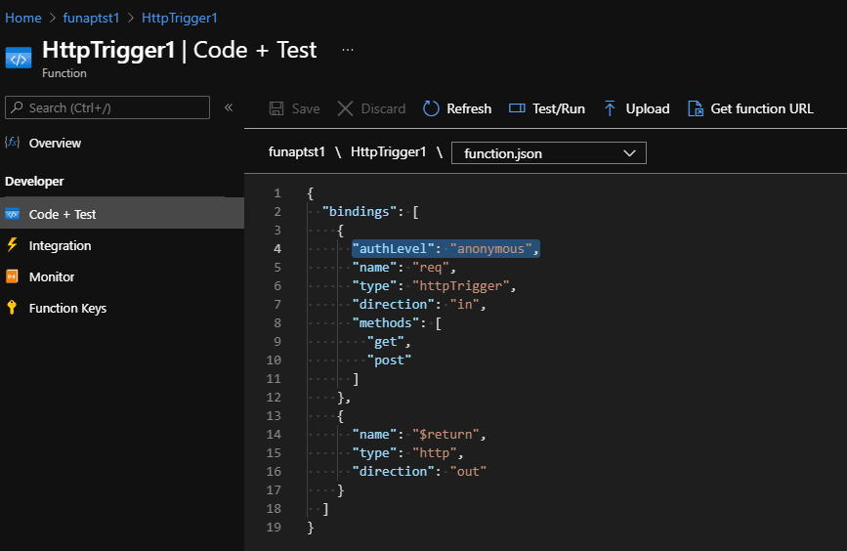
Task: Click the Discard button label
Action: [x=383, y=108]
